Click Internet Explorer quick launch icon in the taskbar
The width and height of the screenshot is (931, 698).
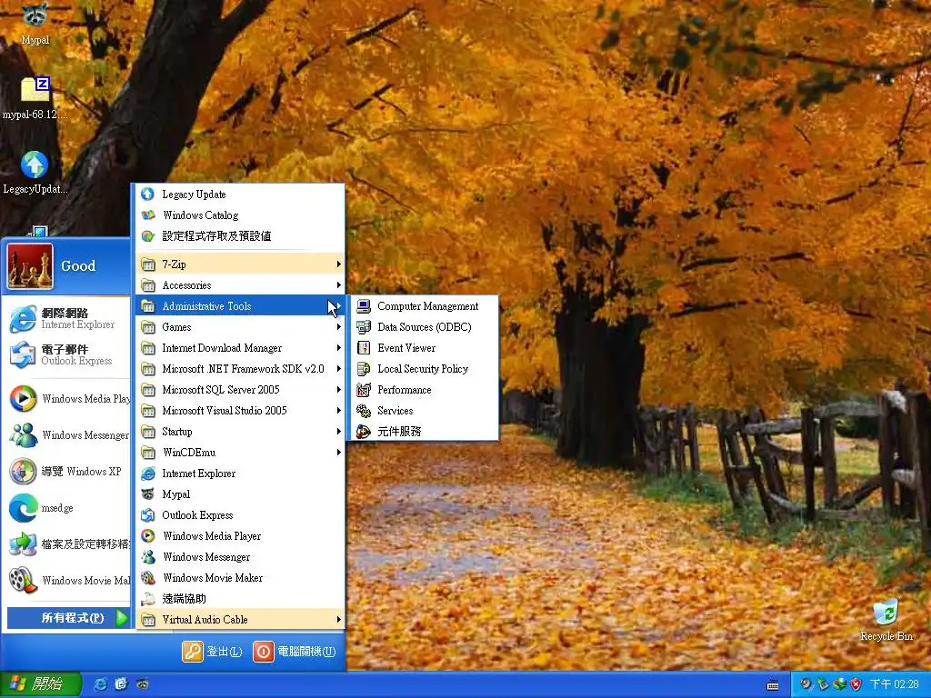(100, 684)
